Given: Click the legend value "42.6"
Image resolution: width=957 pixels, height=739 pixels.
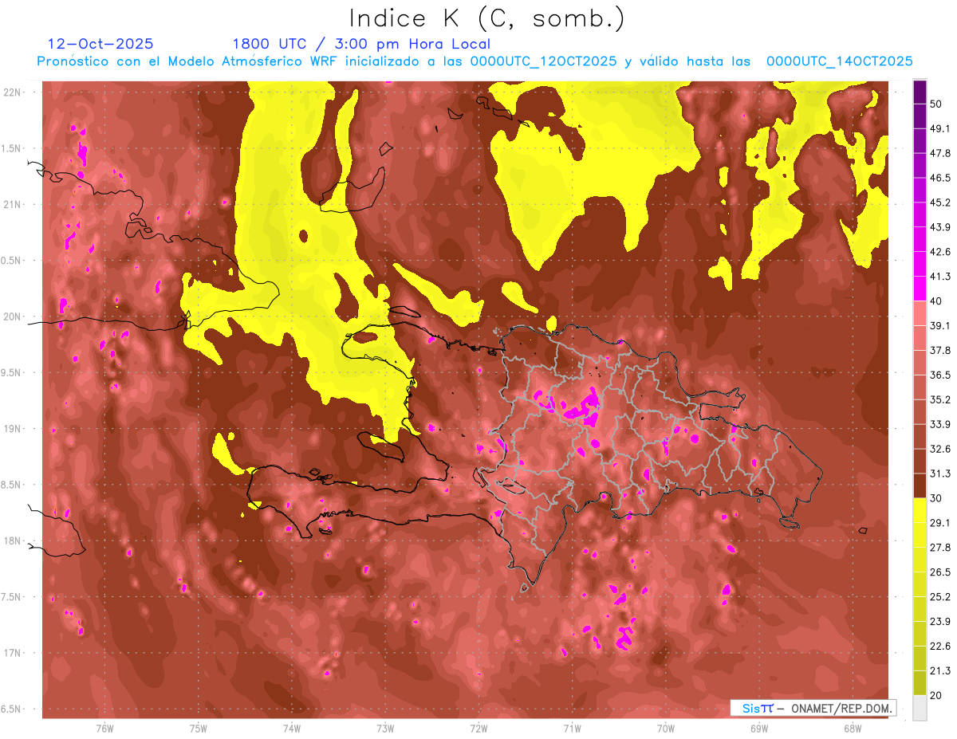Looking at the screenshot, I should (x=941, y=252).
